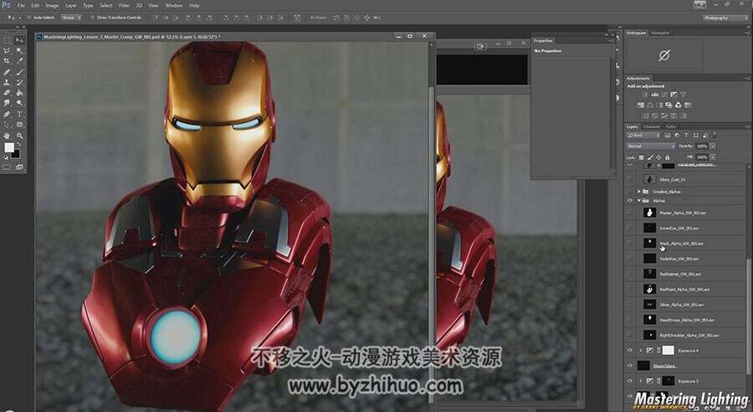Open the Window menu
Image resolution: width=753 pixels, height=412 pixels.
coord(173,5)
